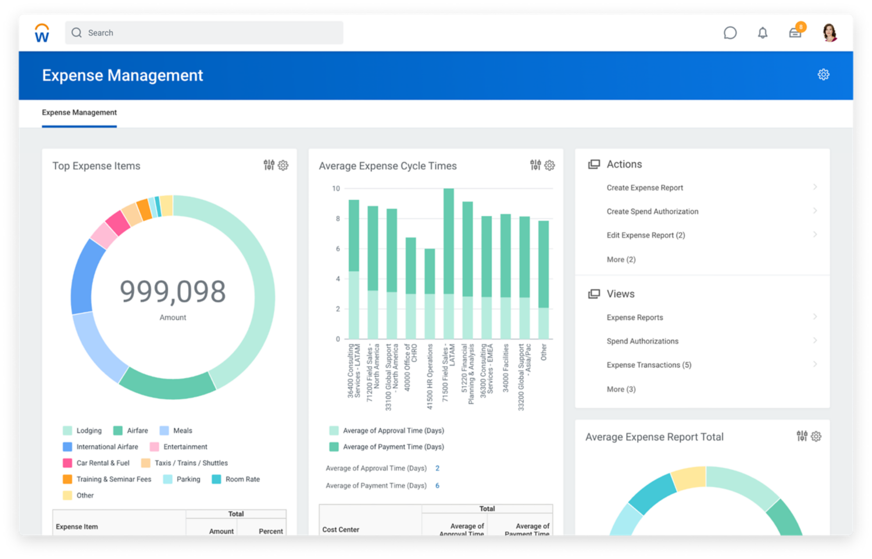Viewport: 872px width, 559px height.
Task: Open Spend Authorizations view
Action: pos(642,341)
